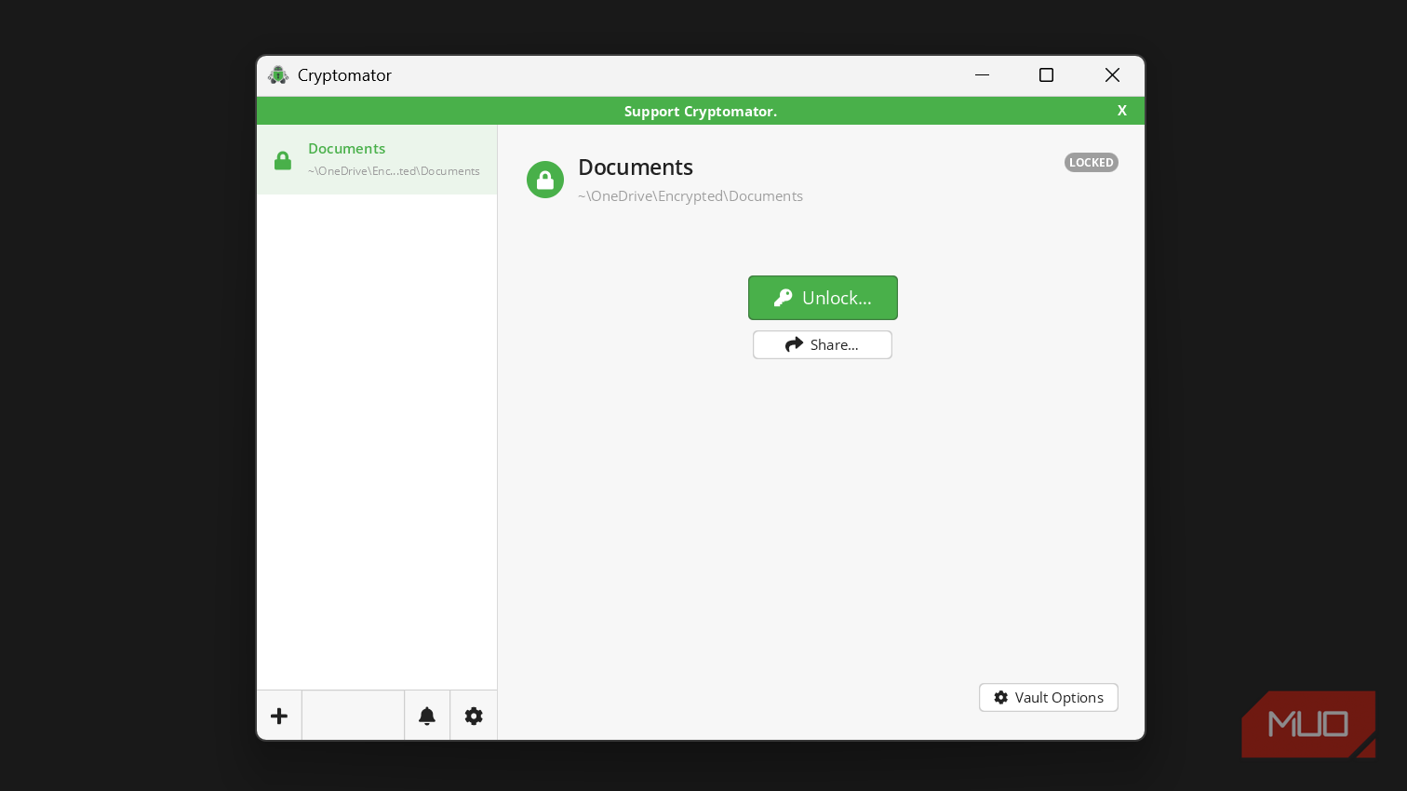
Task: Minimize the Cryptomator window
Action: 982,75
